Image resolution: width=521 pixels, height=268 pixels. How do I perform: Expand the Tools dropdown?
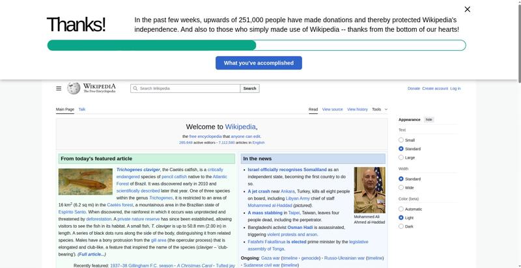pyautogui.click(x=380, y=109)
